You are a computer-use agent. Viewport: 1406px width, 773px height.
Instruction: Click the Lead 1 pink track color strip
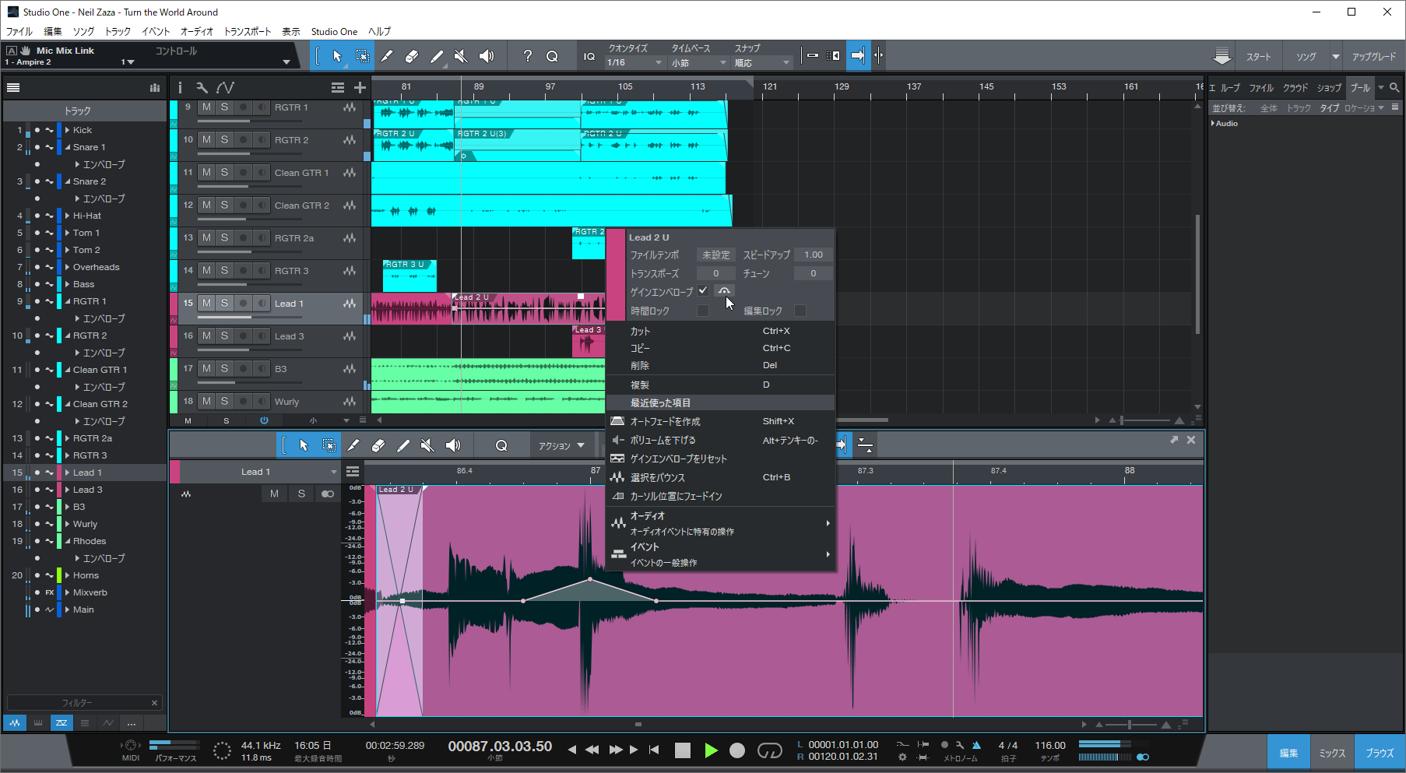[x=174, y=303]
